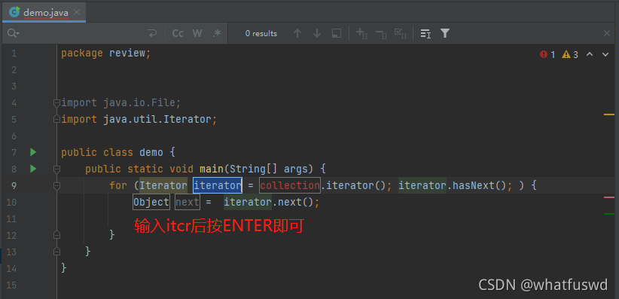Click method end fold marker line 13

point(56,252)
